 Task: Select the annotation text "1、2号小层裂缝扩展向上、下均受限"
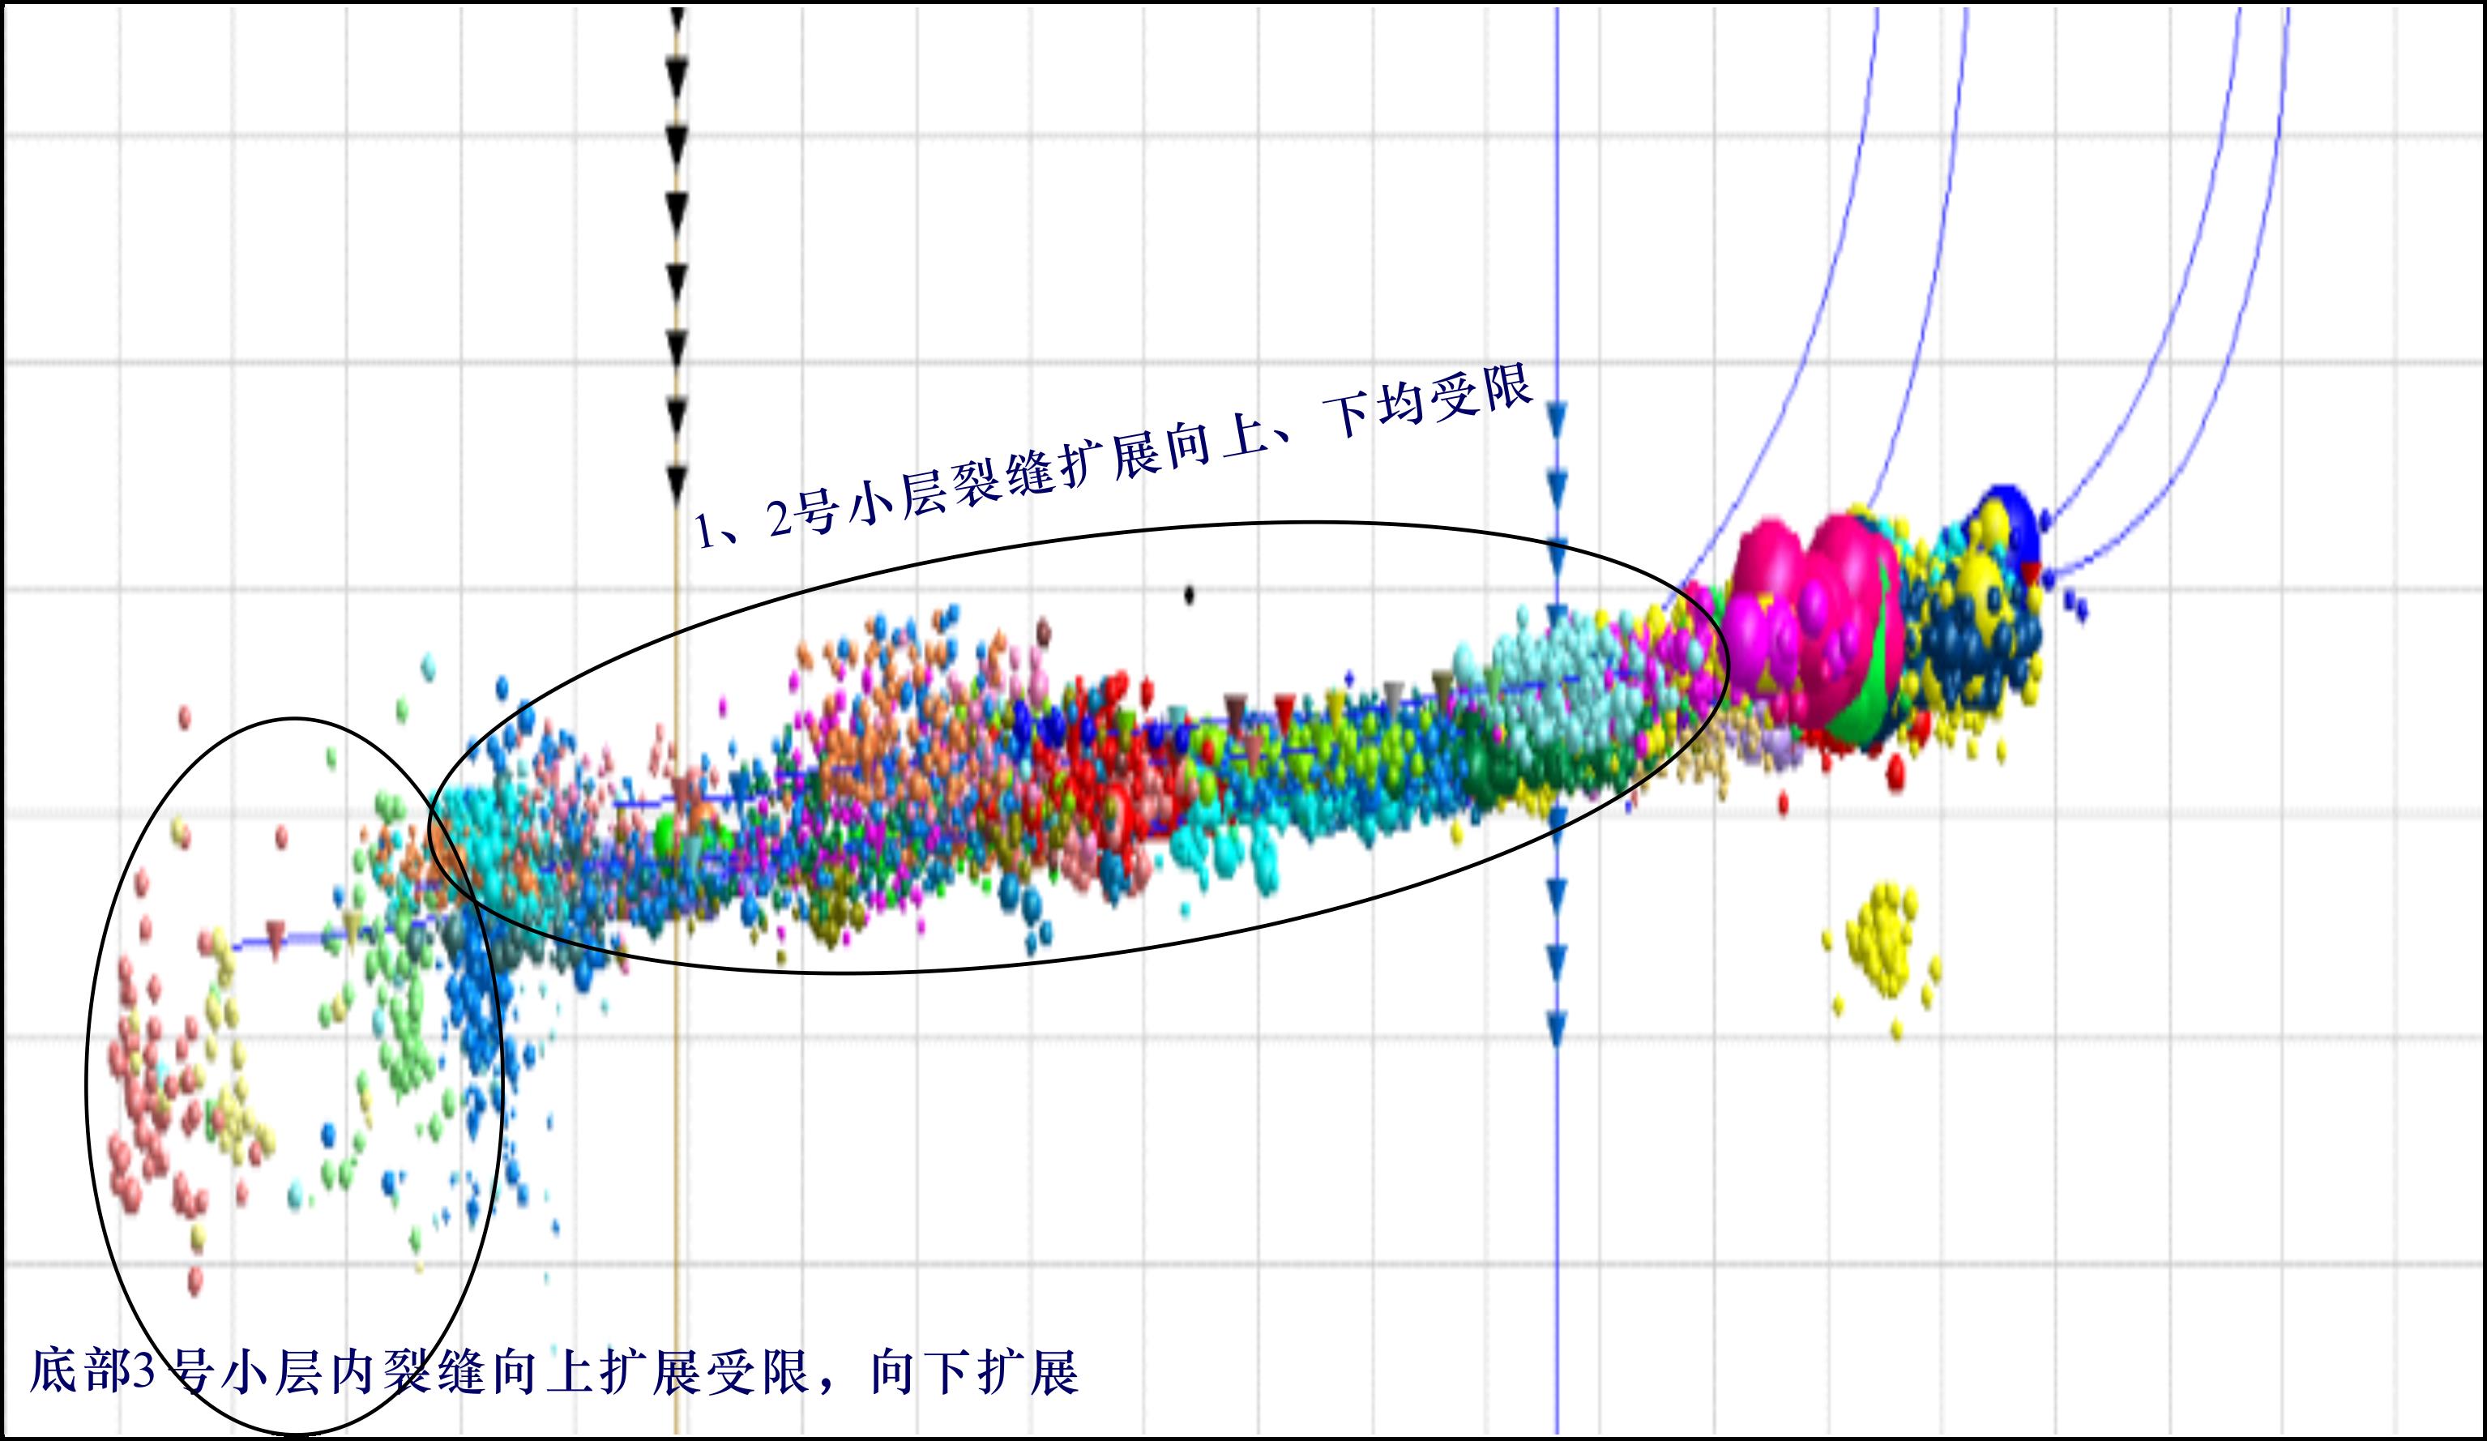coord(1113,457)
